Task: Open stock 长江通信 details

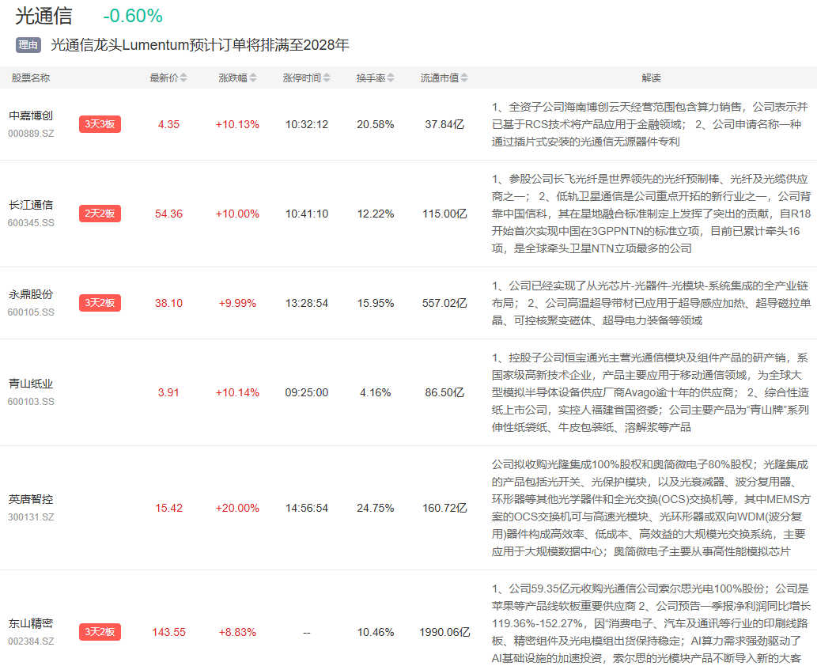Action: pos(31,205)
